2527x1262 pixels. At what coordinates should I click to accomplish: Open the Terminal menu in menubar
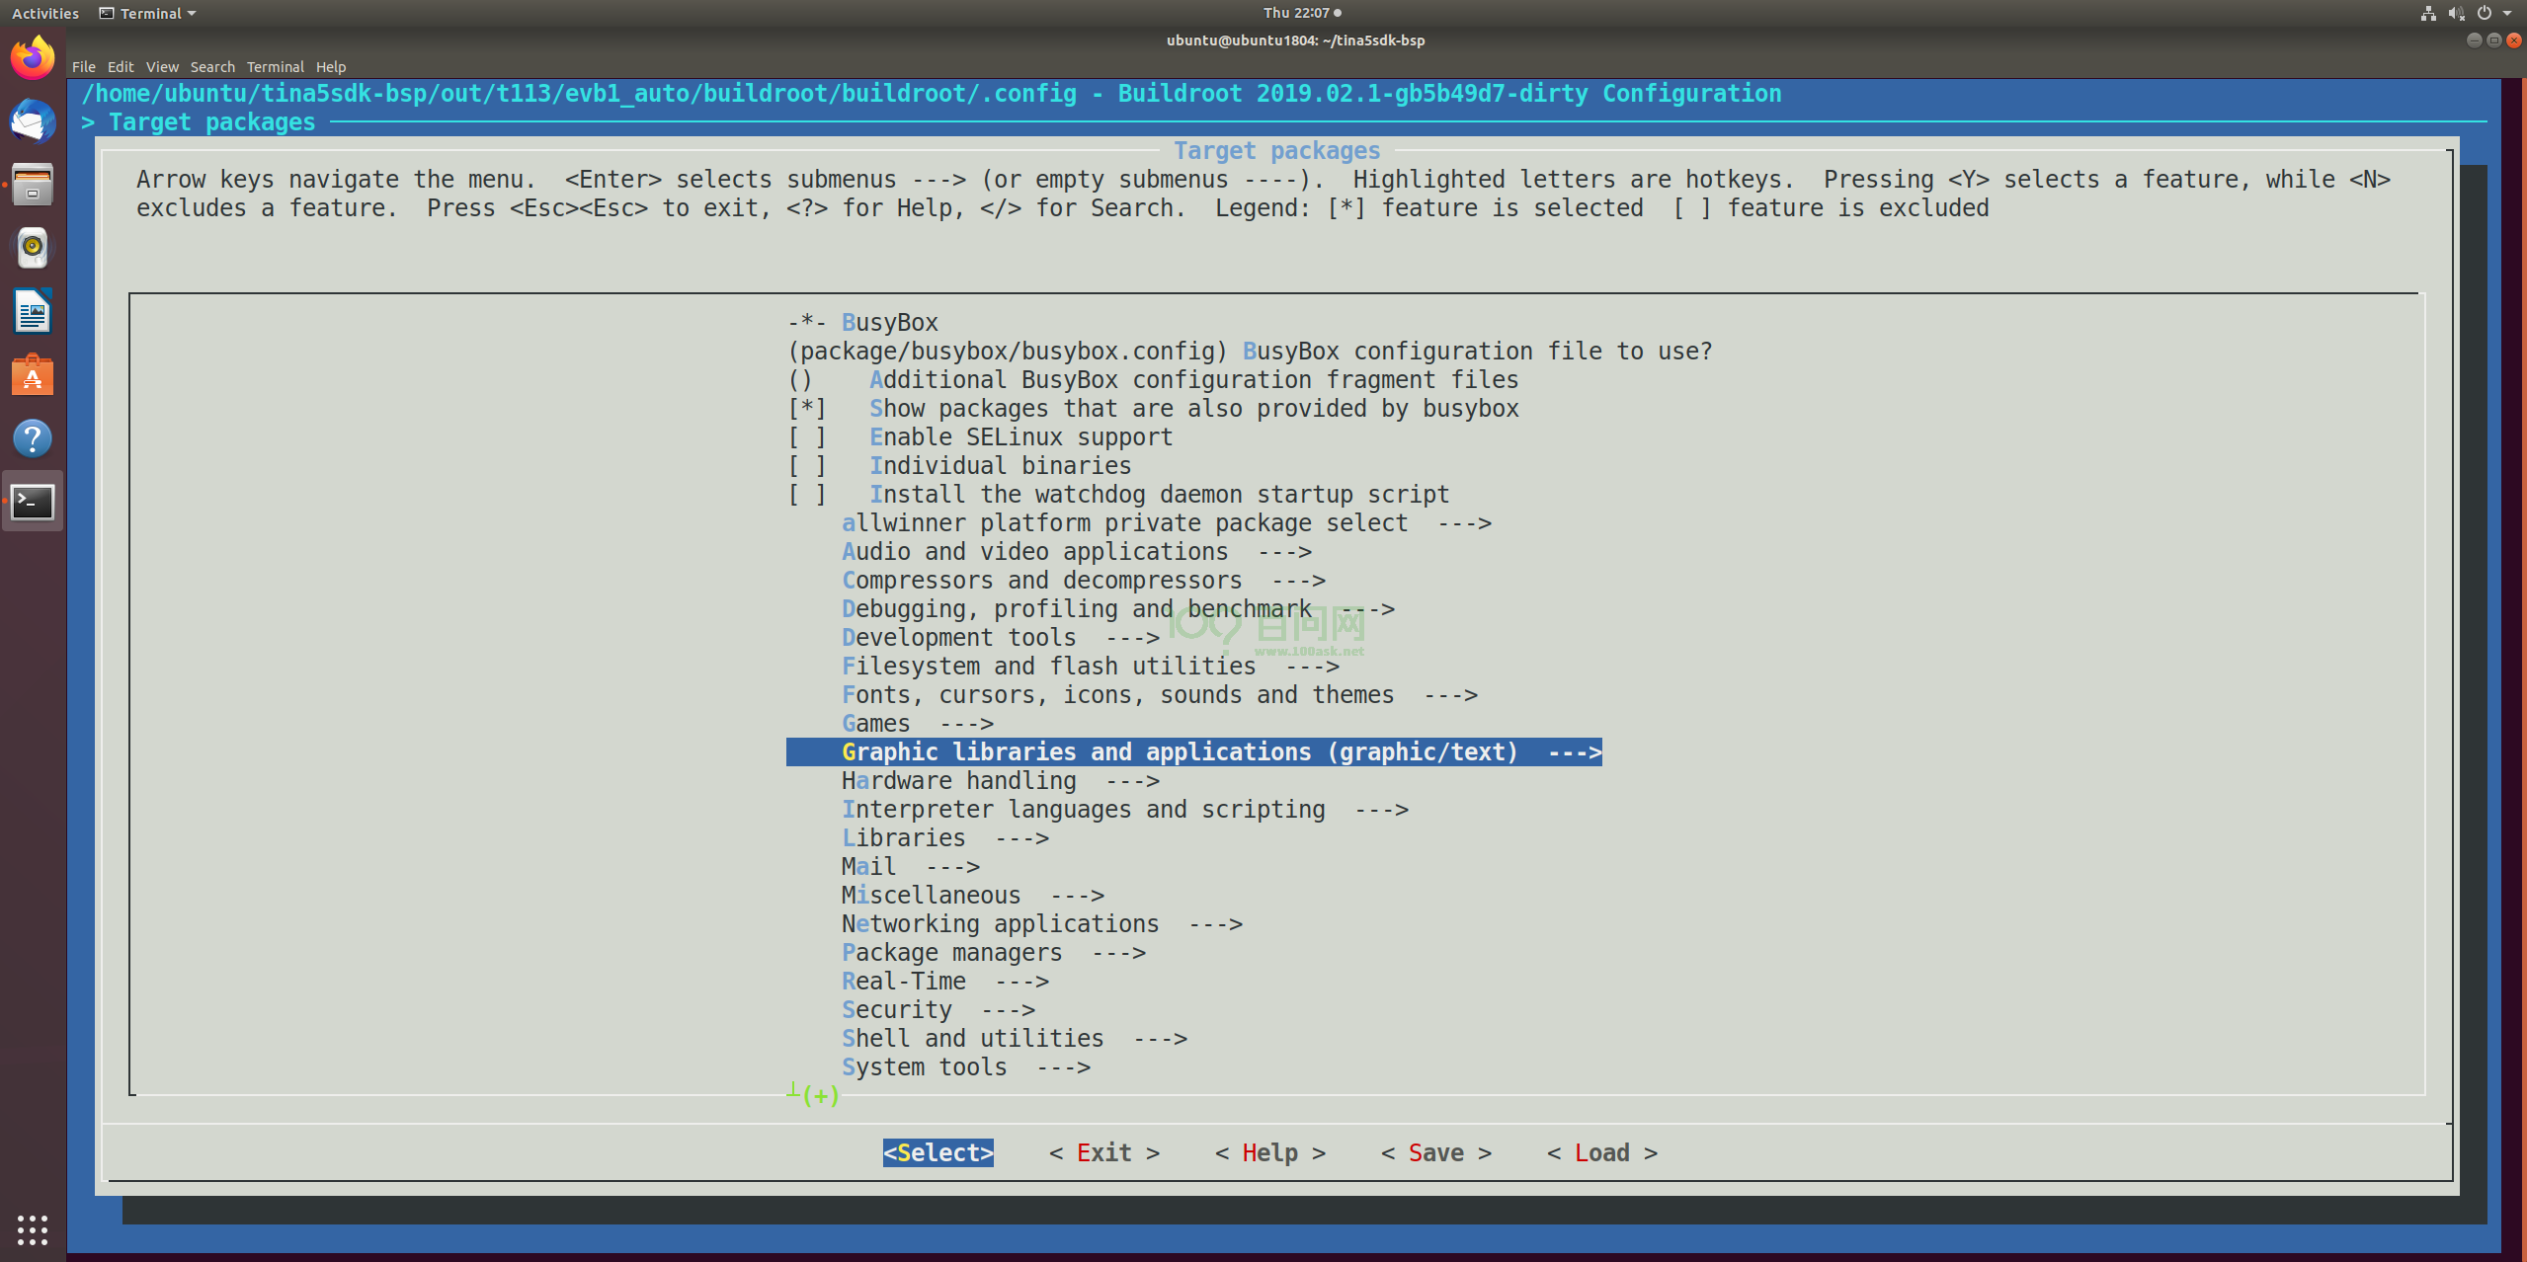click(x=275, y=67)
